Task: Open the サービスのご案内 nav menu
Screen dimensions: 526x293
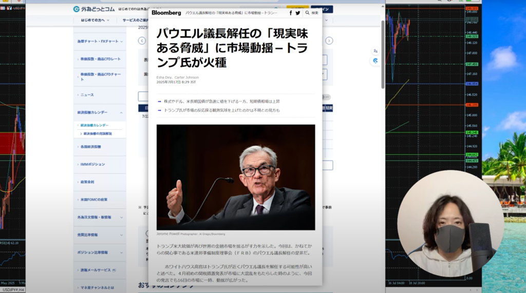Action: click(136, 20)
